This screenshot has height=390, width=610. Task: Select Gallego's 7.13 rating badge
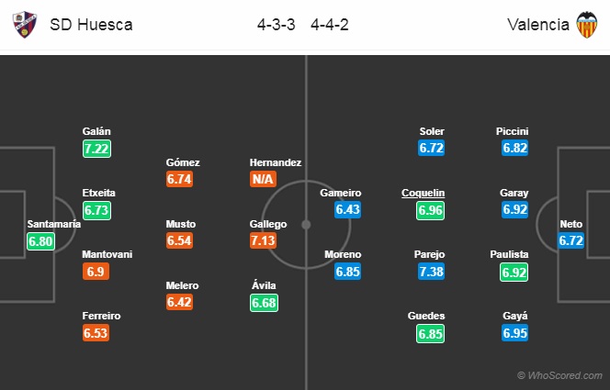coord(263,240)
